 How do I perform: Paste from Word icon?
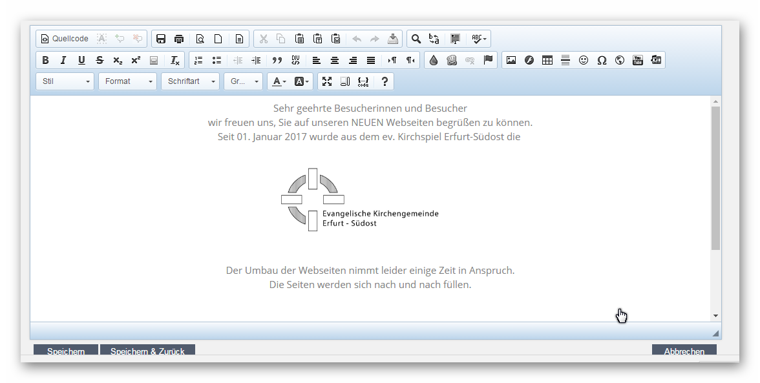[335, 39]
